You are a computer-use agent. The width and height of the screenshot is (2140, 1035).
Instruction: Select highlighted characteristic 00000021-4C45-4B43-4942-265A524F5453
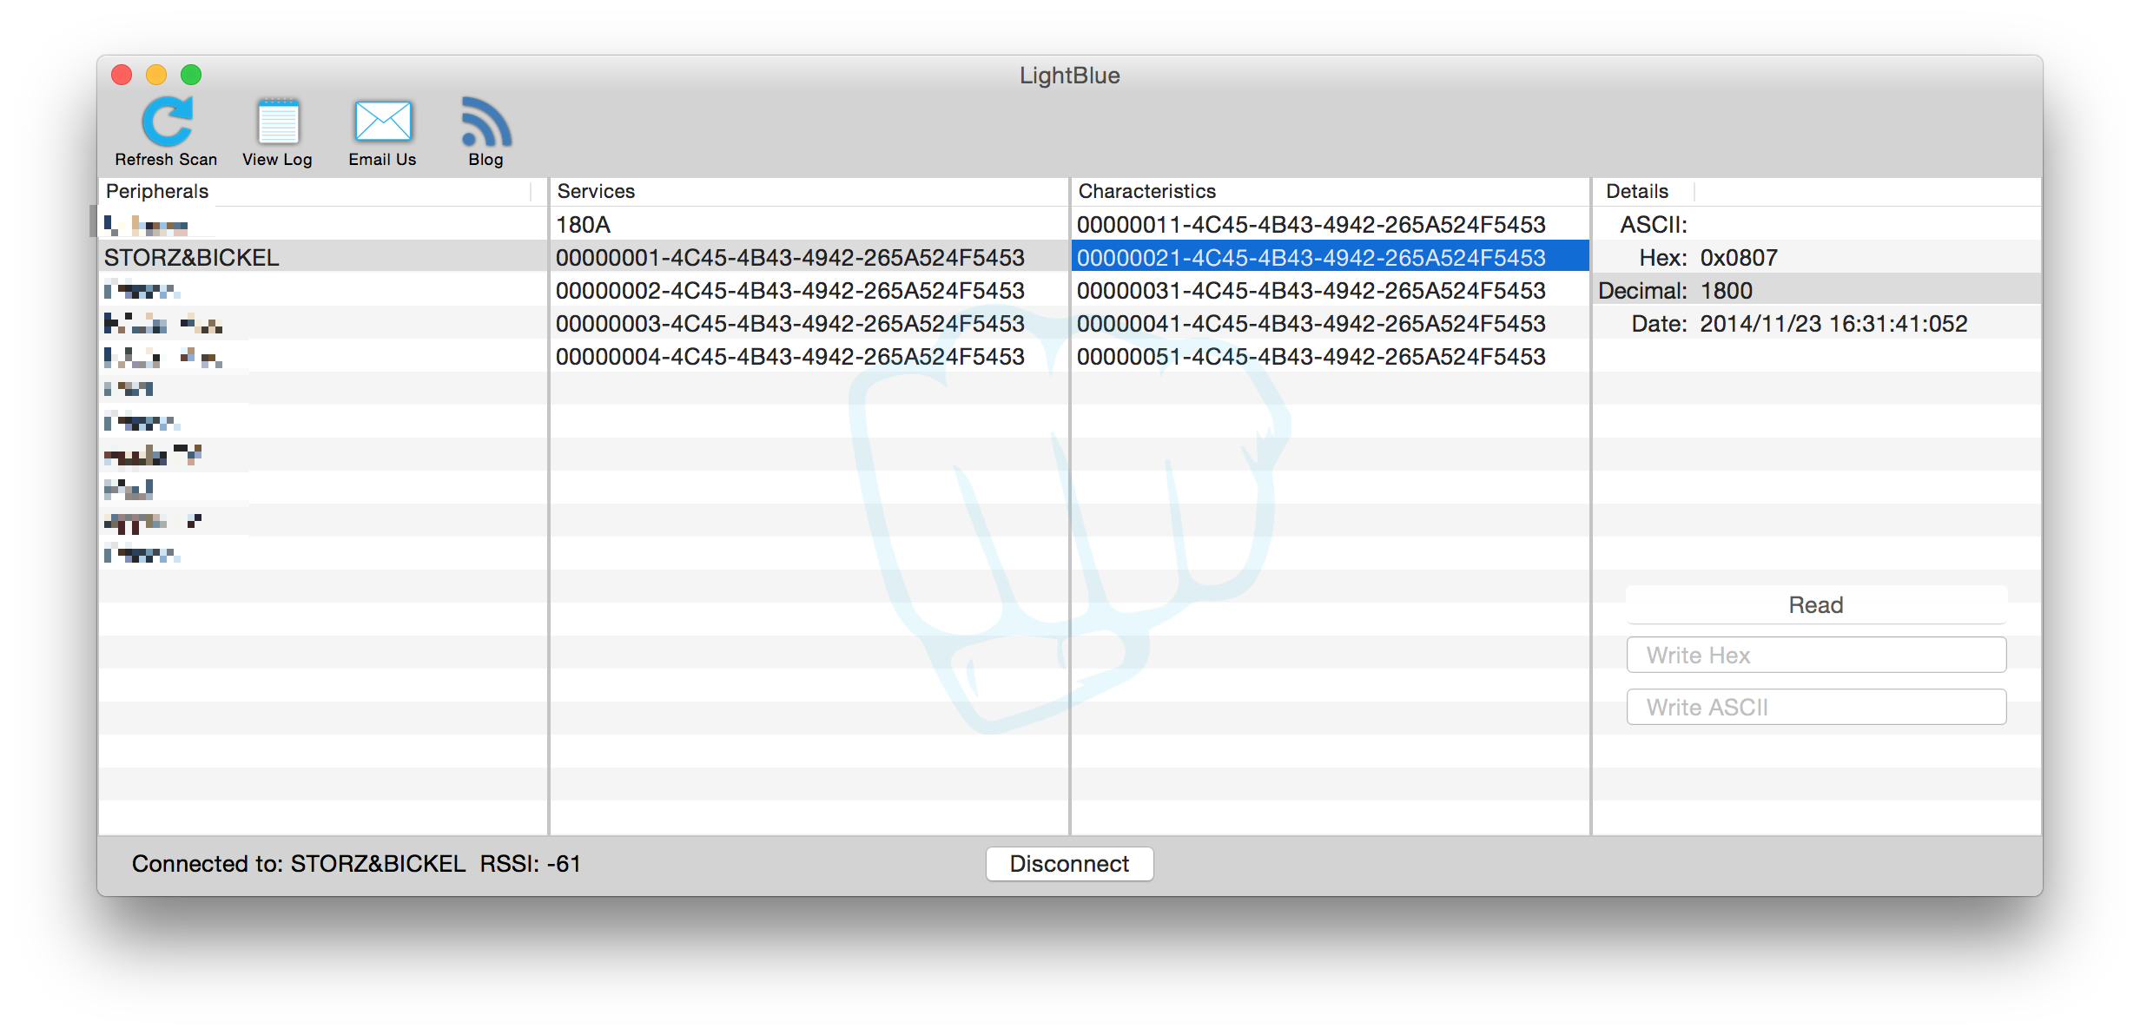1330,257
